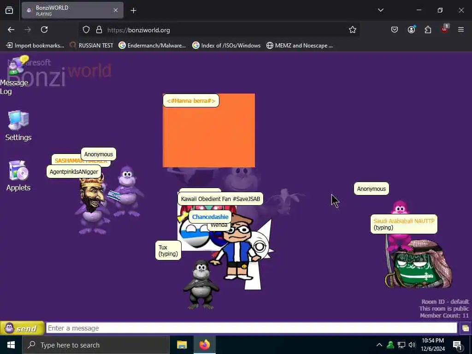Viewport: 472px width, 354px height.
Task: Click the uBlock extension icon
Action: pos(445,29)
